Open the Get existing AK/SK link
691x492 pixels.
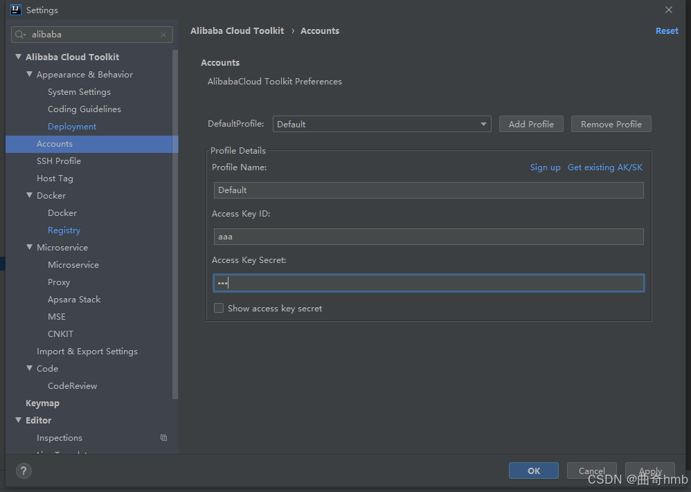(x=604, y=167)
